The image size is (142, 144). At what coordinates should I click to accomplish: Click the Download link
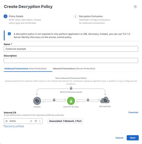tap(133, 112)
